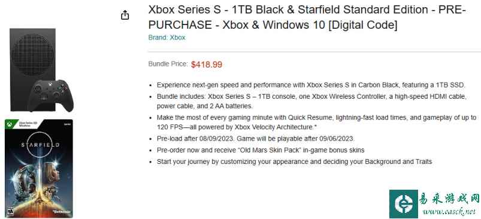Select the black Xbox Series S console image

pos(32,70)
